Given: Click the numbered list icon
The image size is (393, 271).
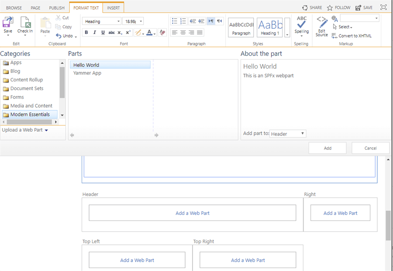Looking at the screenshot, I should (183, 20).
